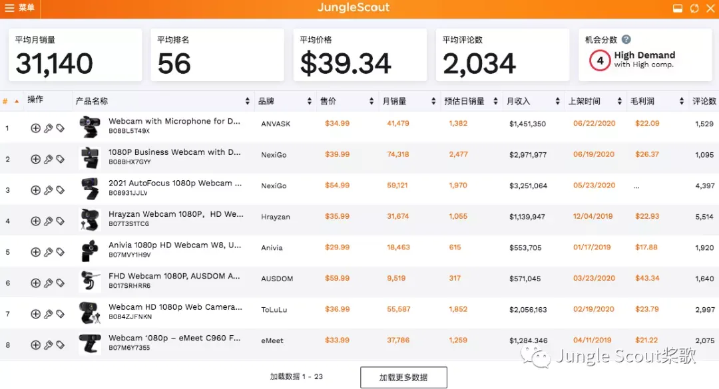Add the ANVASK webcam with plus icon
Screen dimensions: 719x389
[x=35, y=128]
